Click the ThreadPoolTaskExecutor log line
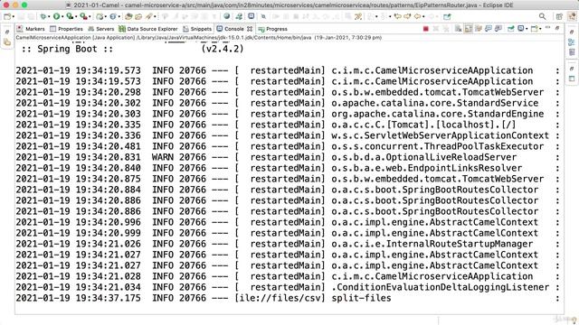The width and height of the screenshot is (579, 325). (287, 146)
